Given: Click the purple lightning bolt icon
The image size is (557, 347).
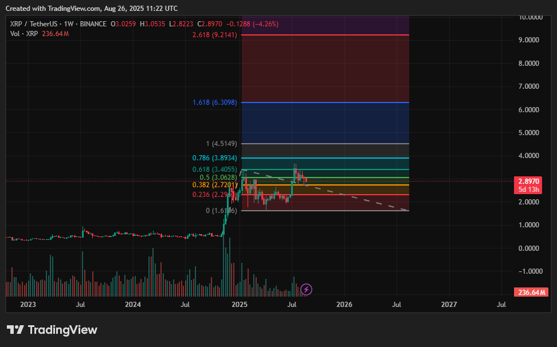Looking at the screenshot, I should (306, 290).
